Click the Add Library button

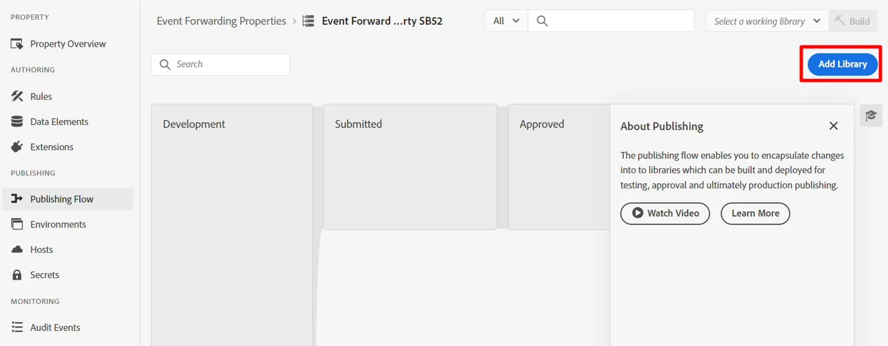coord(842,64)
